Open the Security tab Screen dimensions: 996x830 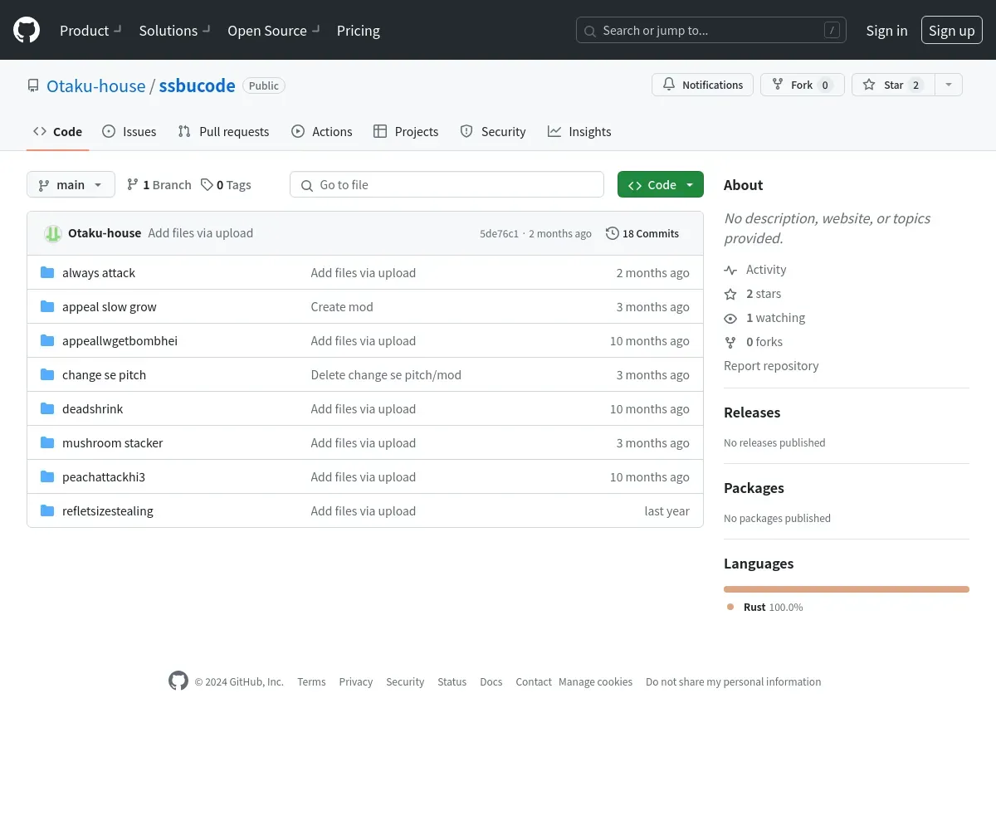click(493, 131)
